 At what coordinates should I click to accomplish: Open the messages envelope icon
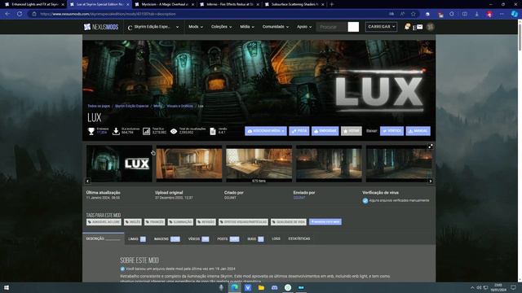point(419,27)
